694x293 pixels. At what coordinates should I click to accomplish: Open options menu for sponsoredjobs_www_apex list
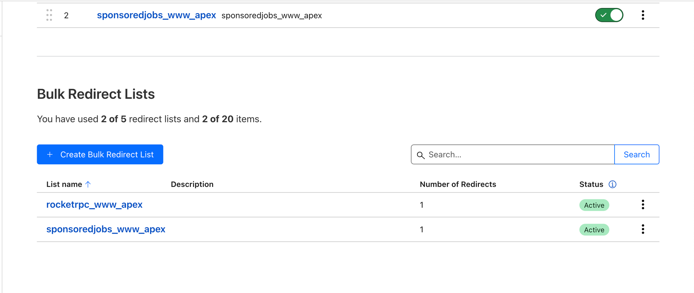[x=643, y=229]
